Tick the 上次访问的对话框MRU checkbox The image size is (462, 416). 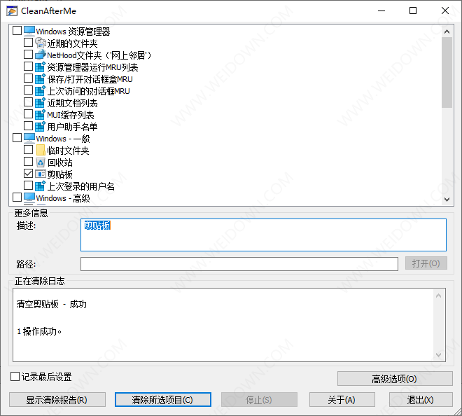(28, 90)
